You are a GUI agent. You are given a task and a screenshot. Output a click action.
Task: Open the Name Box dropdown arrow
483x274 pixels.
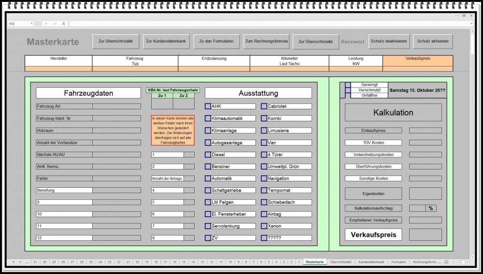(x=32, y=24)
